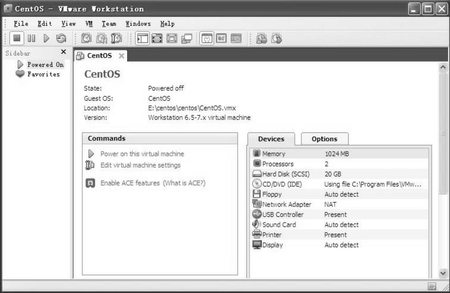Open the Help menu
450x293 pixels.
tap(167, 24)
